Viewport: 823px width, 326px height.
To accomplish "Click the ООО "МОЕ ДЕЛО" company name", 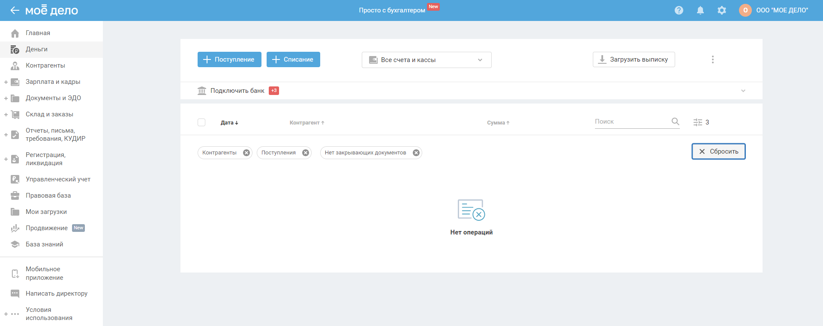I will 782,10.
